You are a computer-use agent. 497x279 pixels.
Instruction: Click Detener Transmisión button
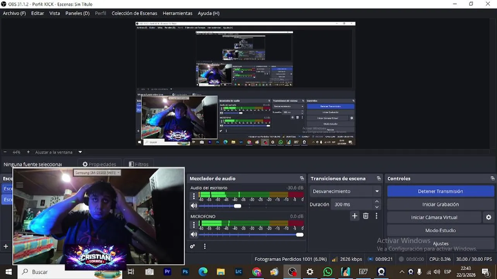coord(440,191)
